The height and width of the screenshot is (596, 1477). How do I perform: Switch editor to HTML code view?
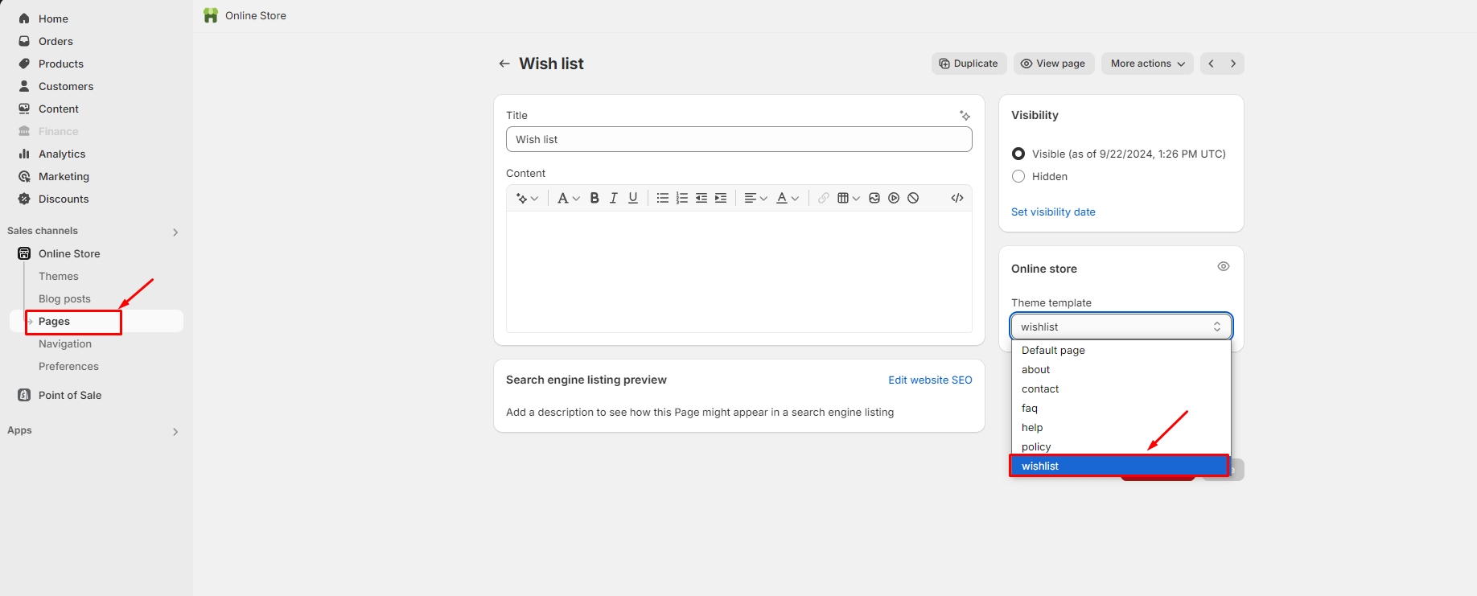pos(957,198)
